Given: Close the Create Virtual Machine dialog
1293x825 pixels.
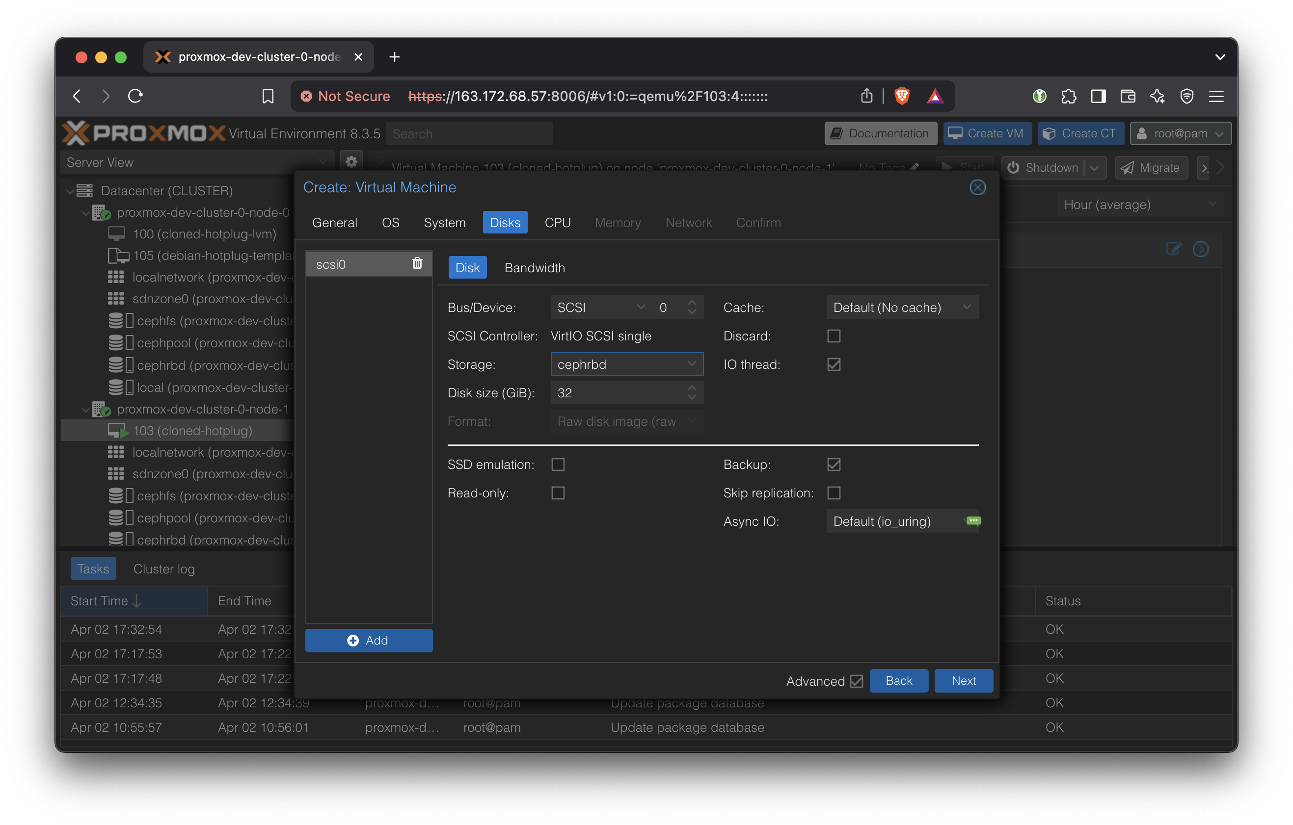Looking at the screenshot, I should pos(977,187).
